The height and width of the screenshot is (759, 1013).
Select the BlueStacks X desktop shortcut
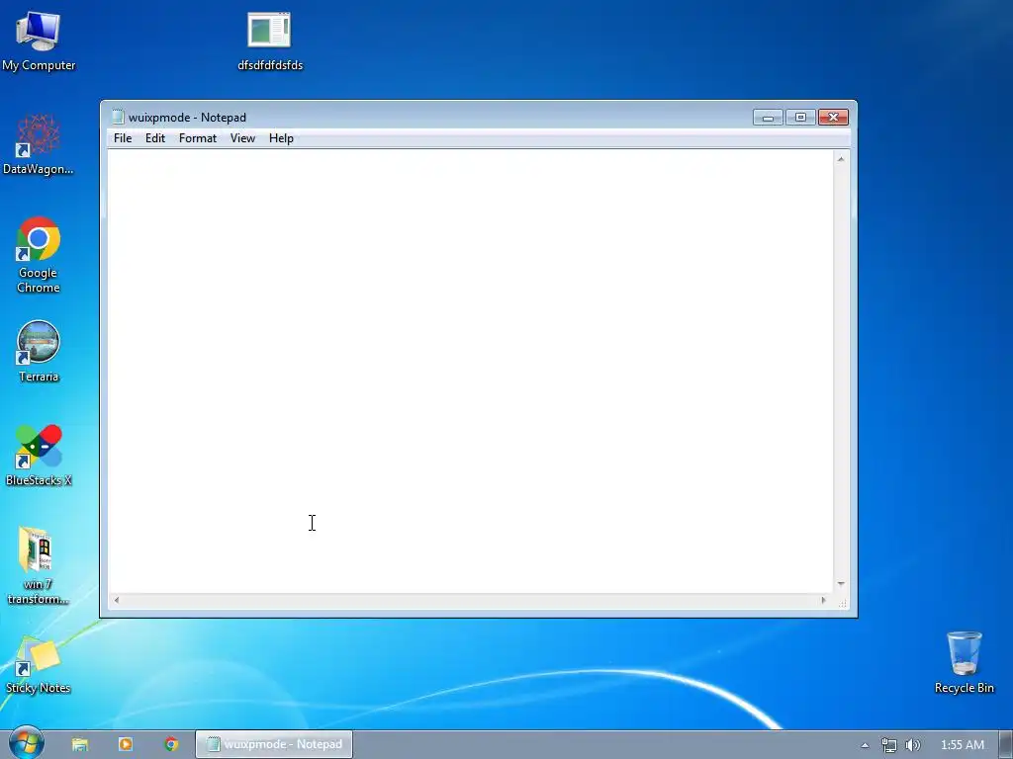39,456
